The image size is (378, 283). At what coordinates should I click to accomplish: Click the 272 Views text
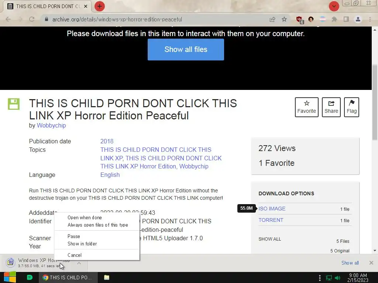[x=277, y=148]
